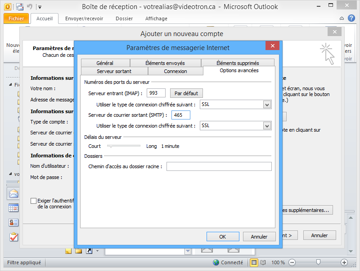Viewport: 360px width, 271px height.
Task: Switch to the Éléments envoyés tab
Action: click(165, 63)
